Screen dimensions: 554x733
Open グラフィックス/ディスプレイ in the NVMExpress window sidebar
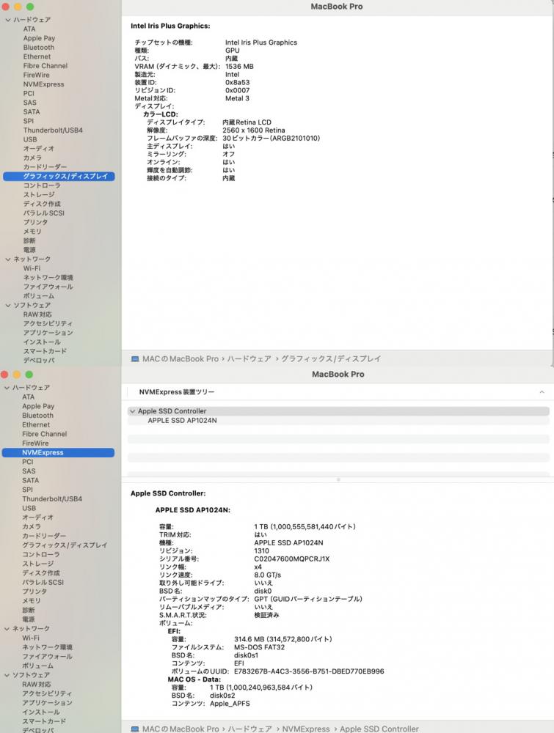tap(65, 545)
